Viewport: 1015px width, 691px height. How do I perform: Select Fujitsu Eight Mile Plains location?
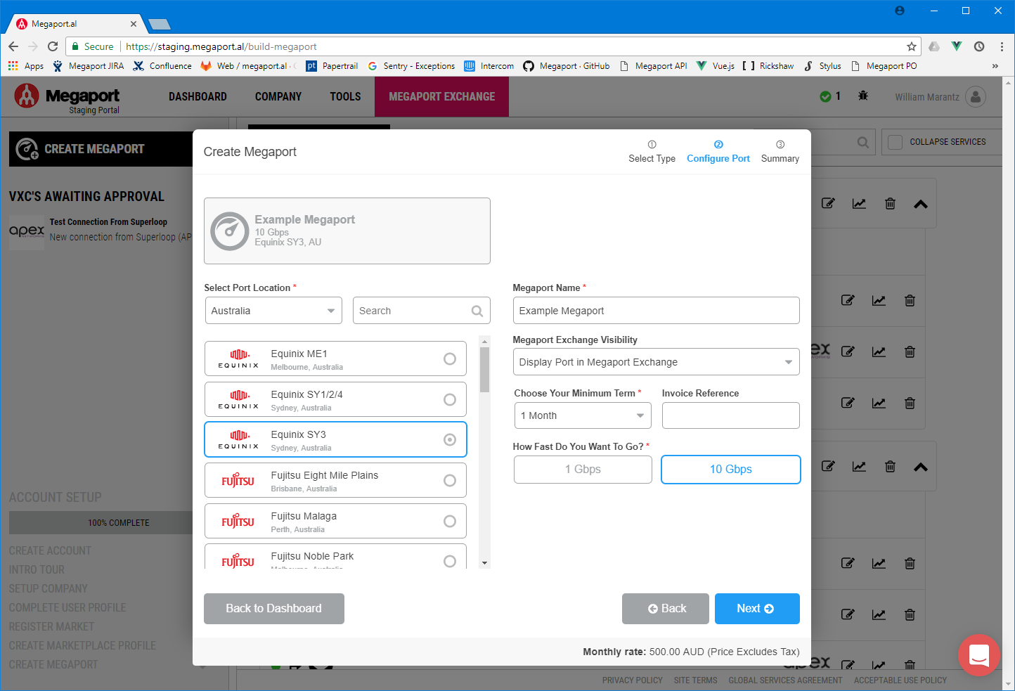tap(450, 480)
